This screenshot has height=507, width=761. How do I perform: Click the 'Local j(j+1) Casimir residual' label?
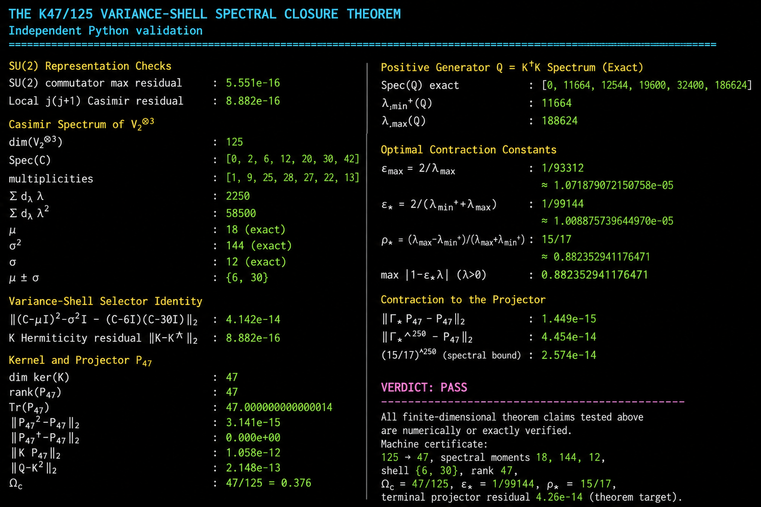[x=96, y=101]
